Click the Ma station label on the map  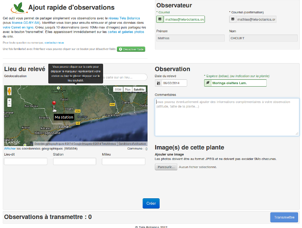(x=64, y=117)
